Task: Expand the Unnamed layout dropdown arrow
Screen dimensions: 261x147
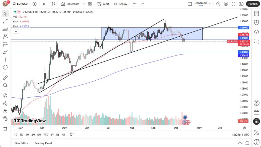Action: click(210, 3)
